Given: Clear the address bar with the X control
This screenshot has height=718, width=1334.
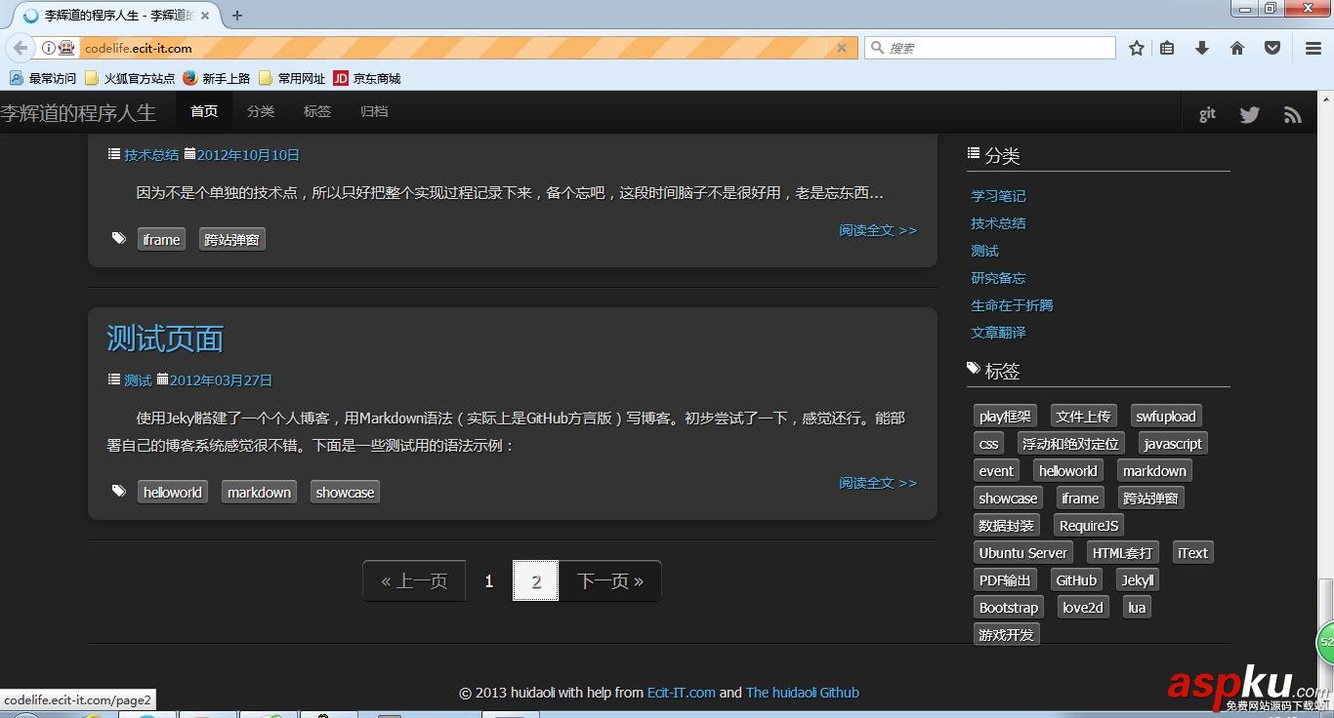Looking at the screenshot, I should (x=842, y=47).
